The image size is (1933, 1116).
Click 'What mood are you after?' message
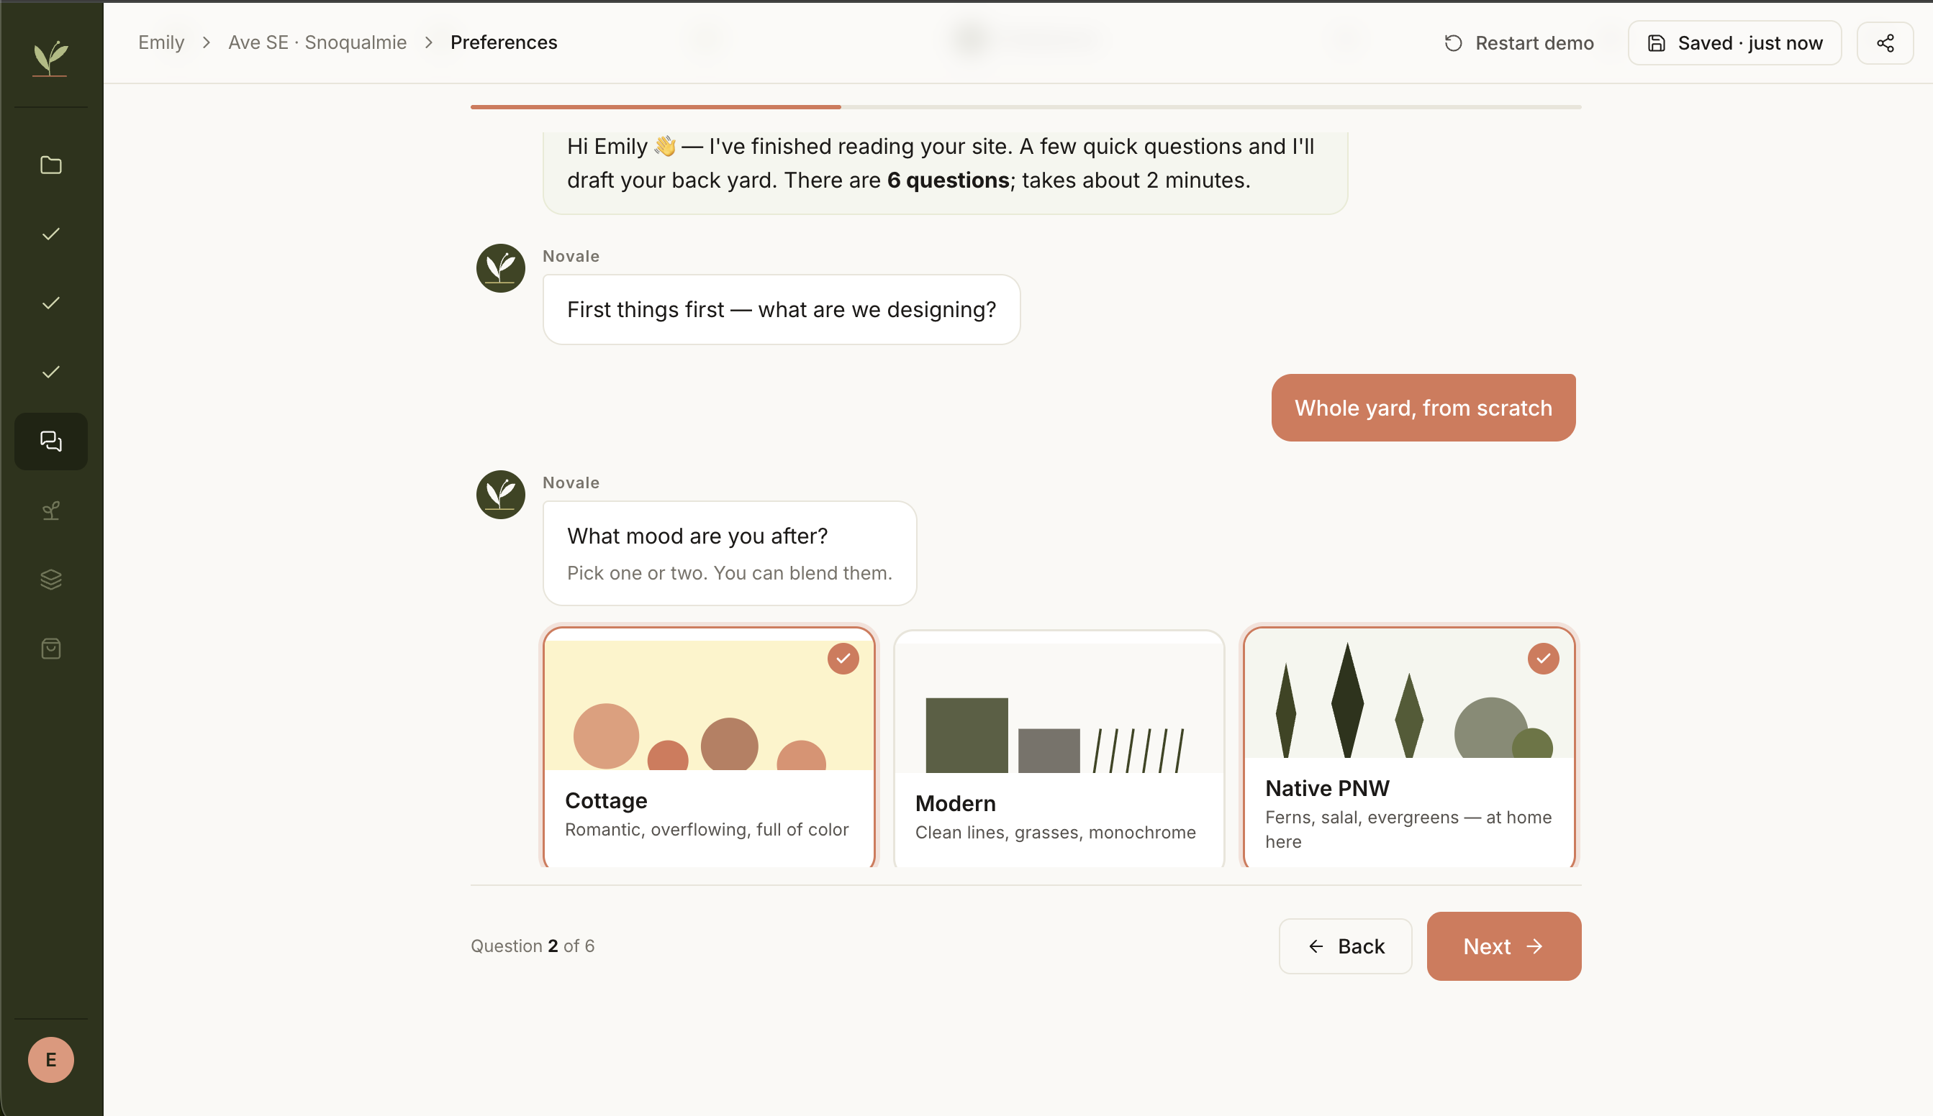[697, 536]
